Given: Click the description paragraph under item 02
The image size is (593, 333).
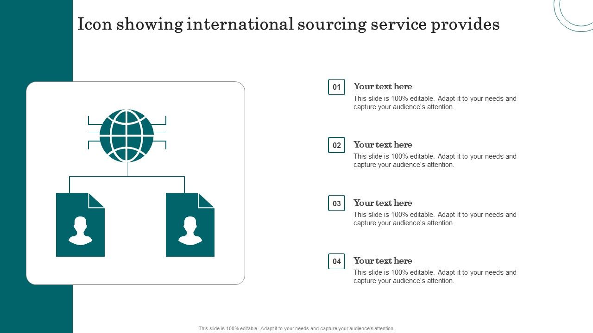Looking at the screenshot, I should [x=435, y=160].
